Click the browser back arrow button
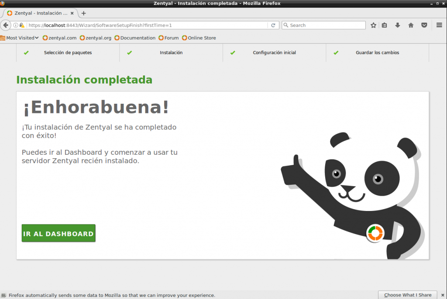The width and height of the screenshot is (447, 299). coord(6,25)
